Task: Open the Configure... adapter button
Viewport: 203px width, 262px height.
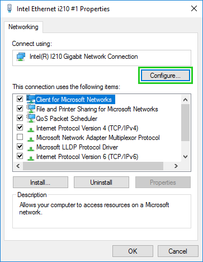Action: pyautogui.click(x=166, y=76)
